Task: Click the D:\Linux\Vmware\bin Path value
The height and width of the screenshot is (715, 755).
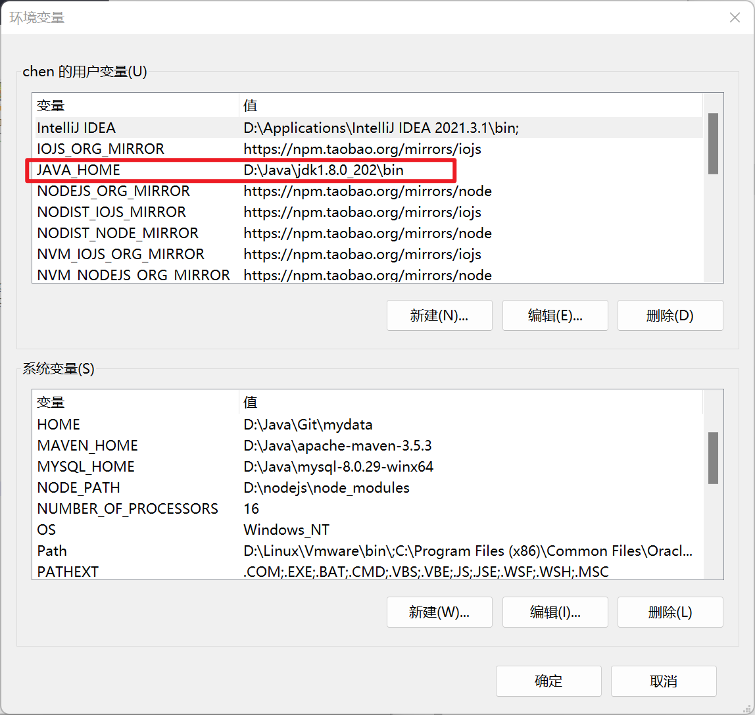Action: coord(468,551)
